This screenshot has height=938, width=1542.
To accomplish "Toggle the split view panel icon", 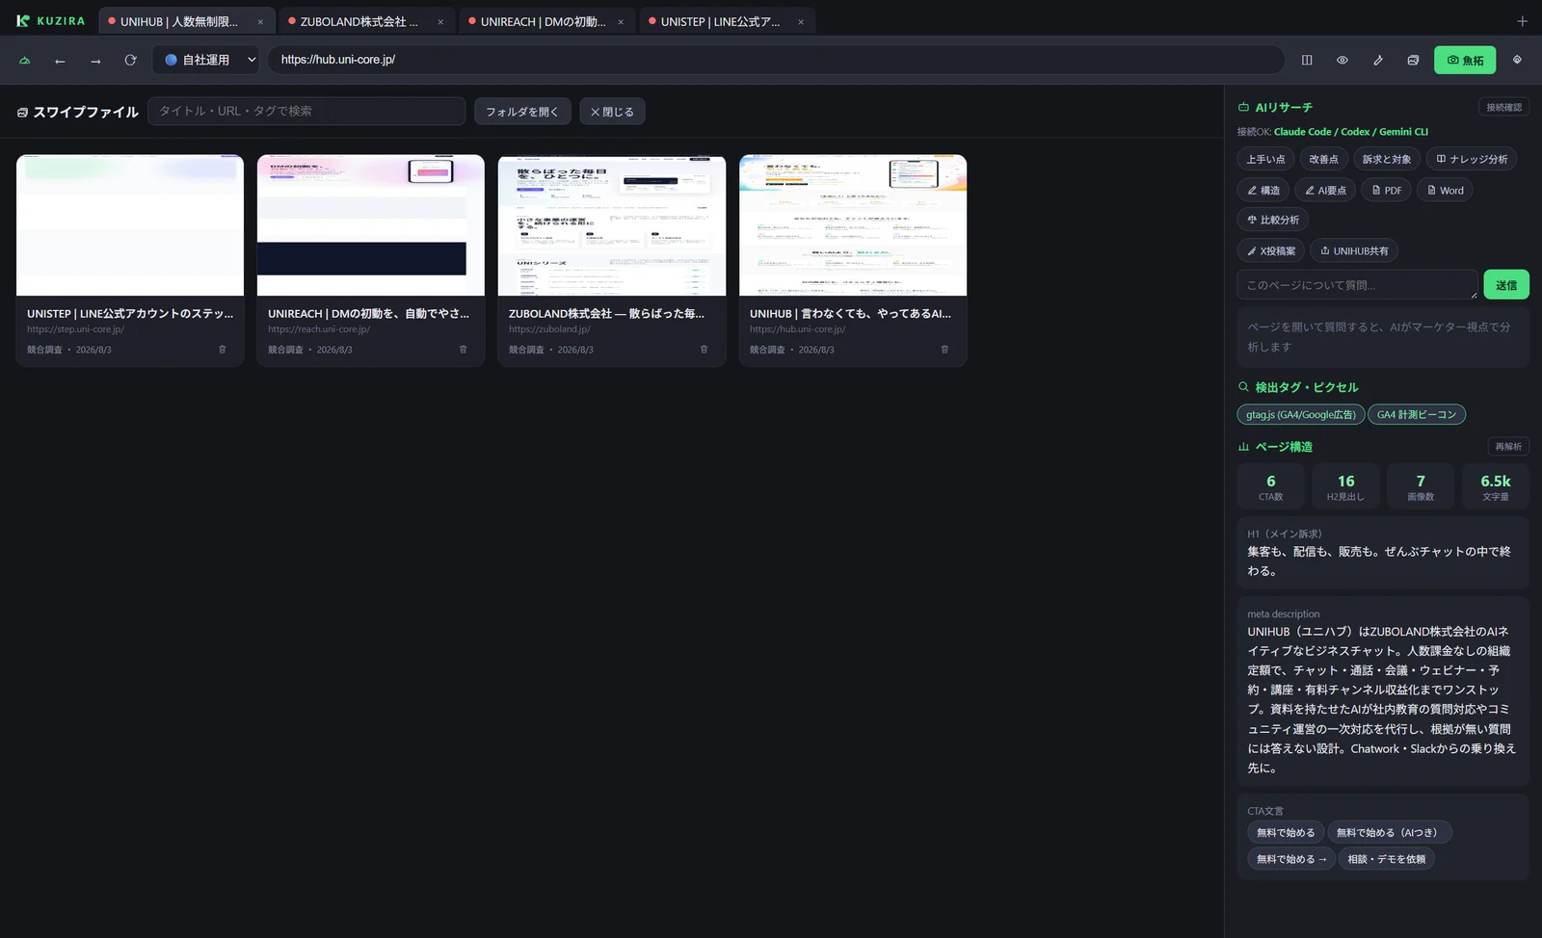I will point(1307,60).
